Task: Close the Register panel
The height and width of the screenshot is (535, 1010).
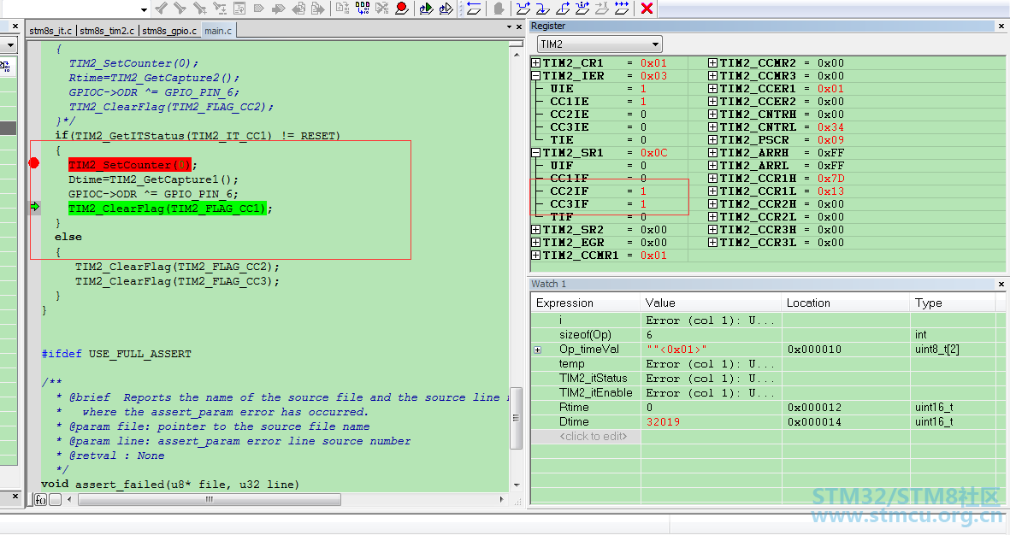Action: pos(1001,26)
